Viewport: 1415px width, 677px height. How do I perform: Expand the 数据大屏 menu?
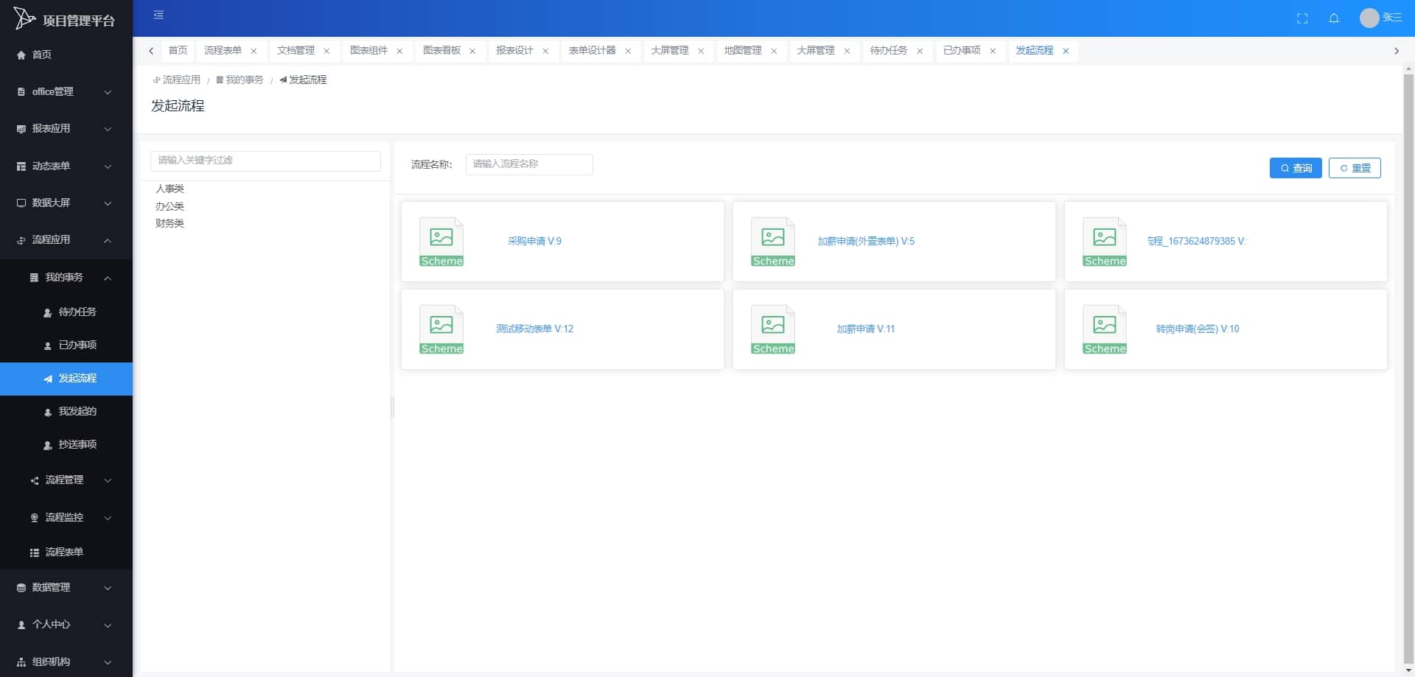[x=66, y=203]
